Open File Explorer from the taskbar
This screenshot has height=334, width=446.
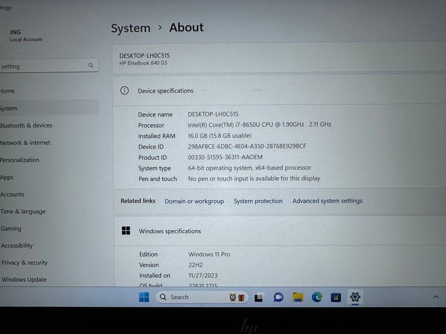297,297
